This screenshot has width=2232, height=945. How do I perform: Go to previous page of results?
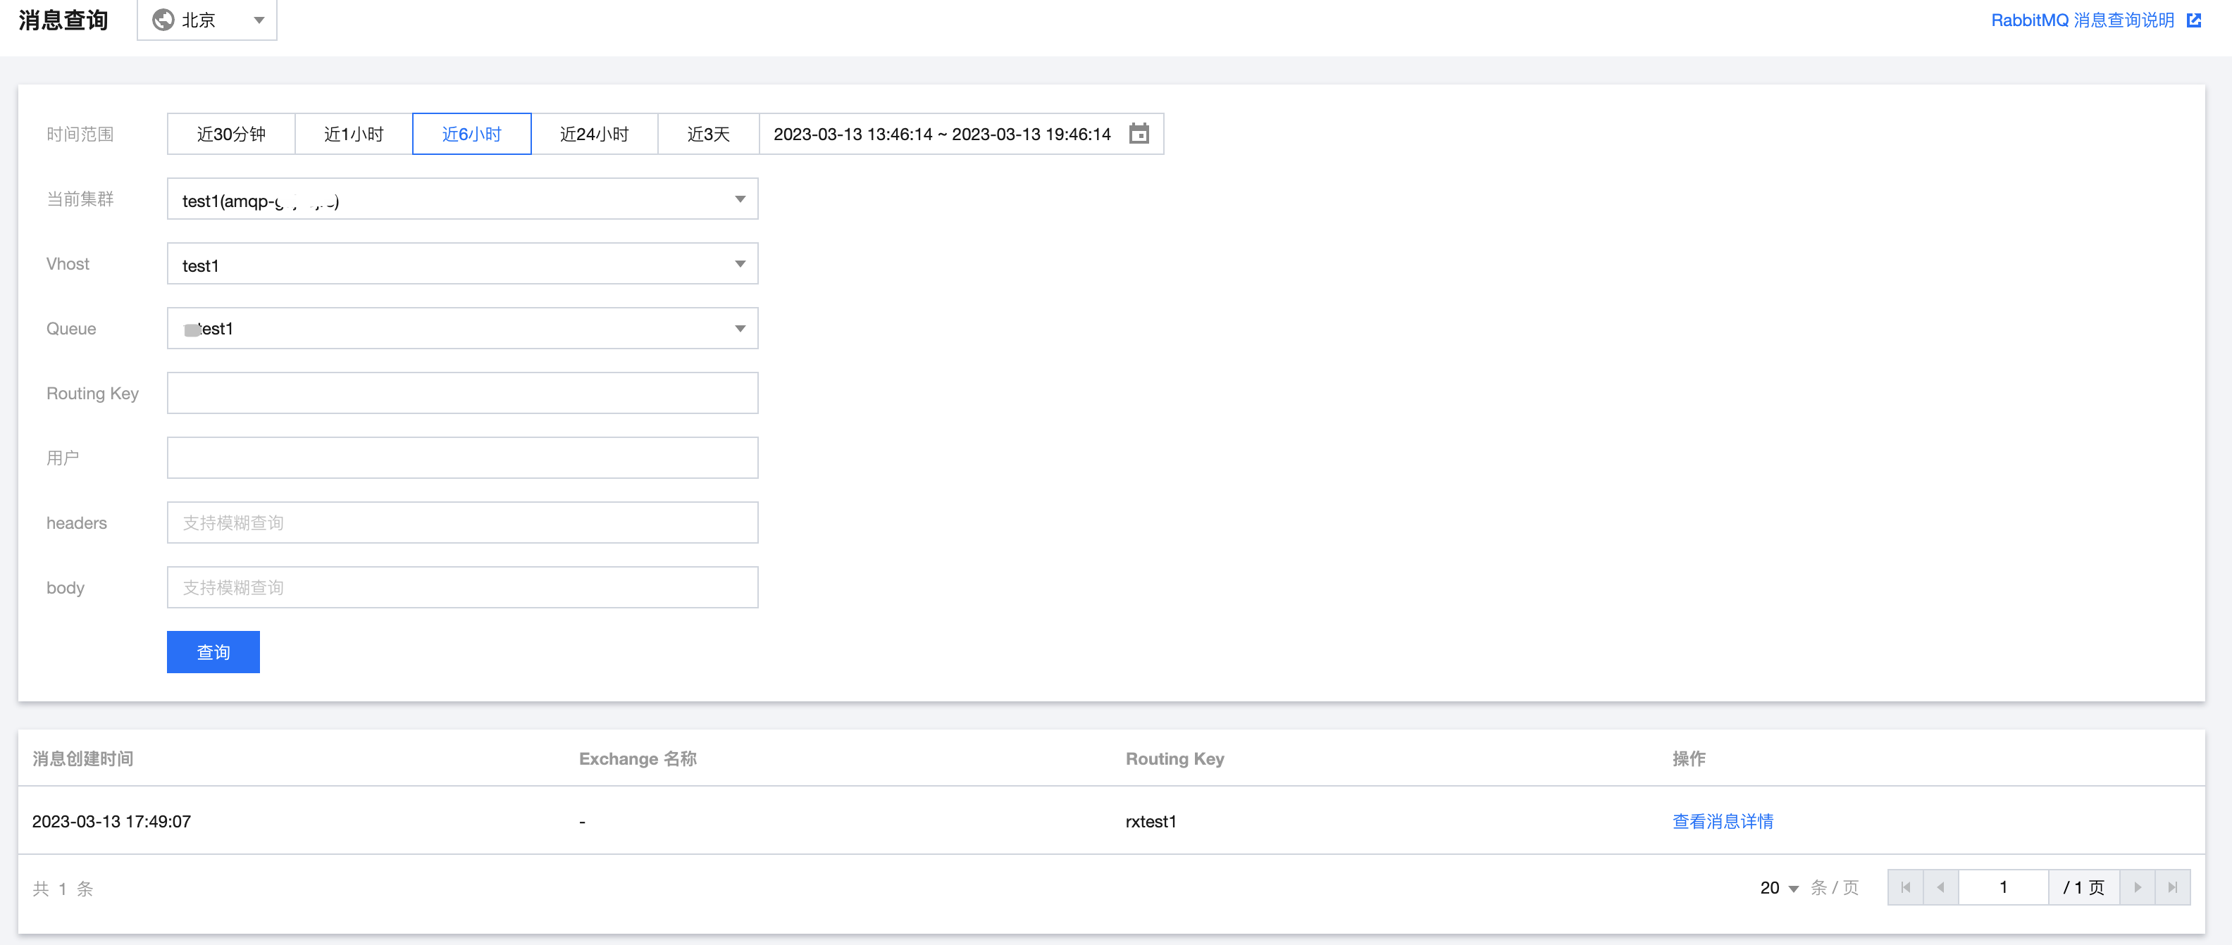pos(1941,887)
